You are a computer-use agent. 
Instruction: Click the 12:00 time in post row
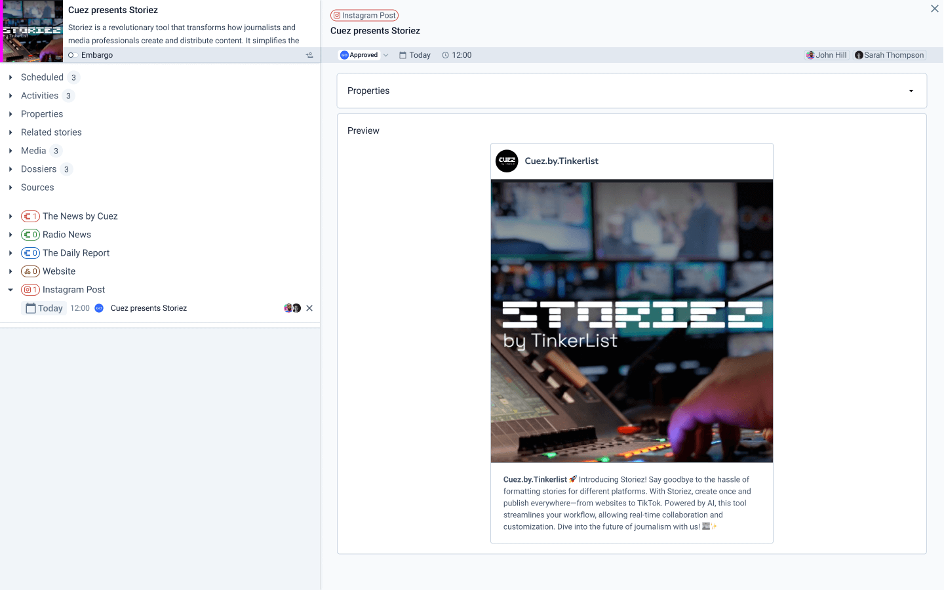pyautogui.click(x=80, y=308)
